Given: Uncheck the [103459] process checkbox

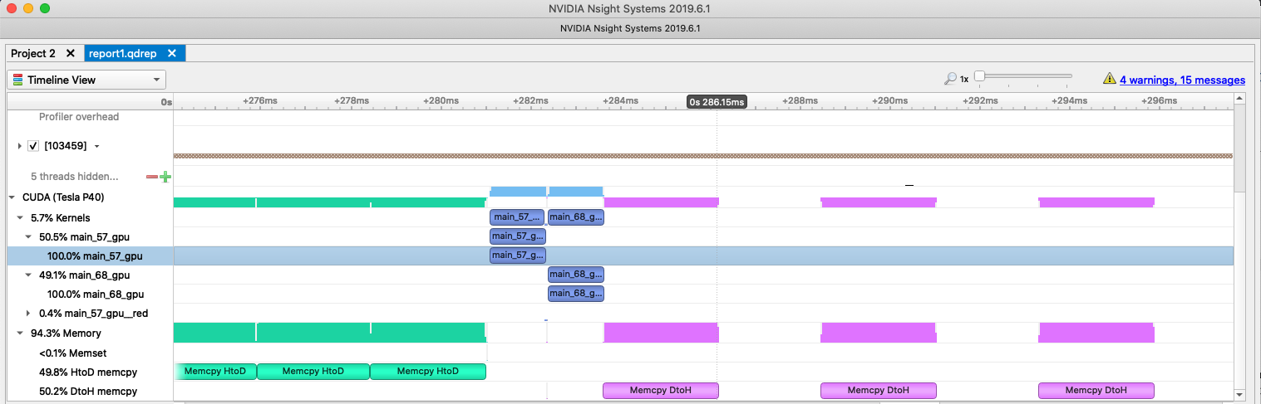Looking at the screenshot, I should (33, 146).
